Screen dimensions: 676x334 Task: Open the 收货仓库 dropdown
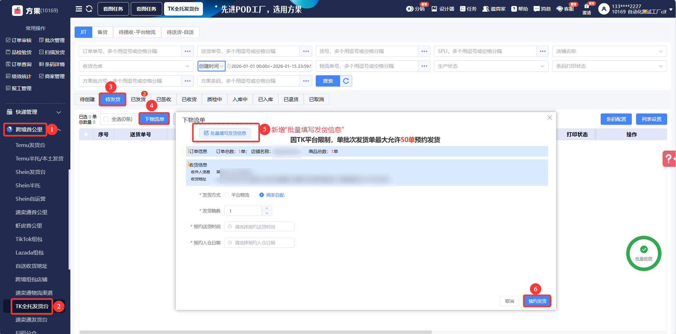(136, 66)
